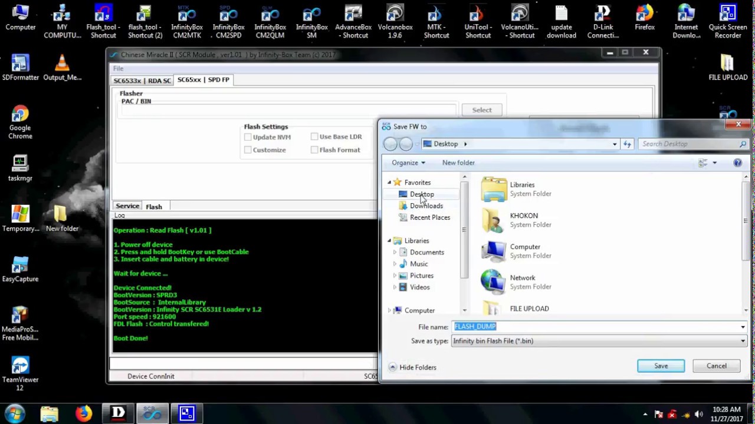Click New folder in the toolbar
755x424 pixels.
(458, 163)
